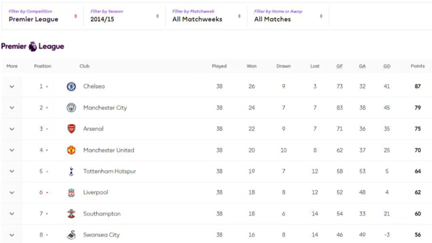Viewport: 432px width, 243px height.
Task: Click the Points column header
Action: (x=417, y=66)
